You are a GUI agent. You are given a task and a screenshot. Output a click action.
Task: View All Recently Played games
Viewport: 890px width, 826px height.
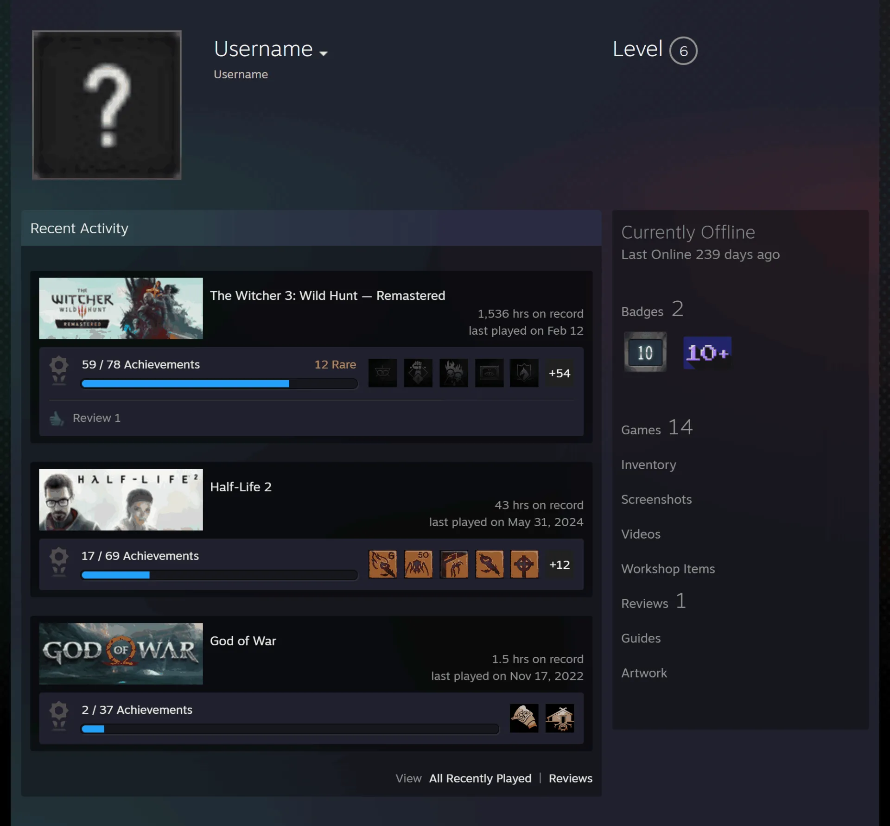pyautogui.click(x=480, y=778)
